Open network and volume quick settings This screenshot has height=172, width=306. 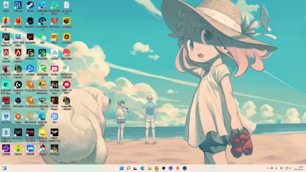tap(288, 168)
